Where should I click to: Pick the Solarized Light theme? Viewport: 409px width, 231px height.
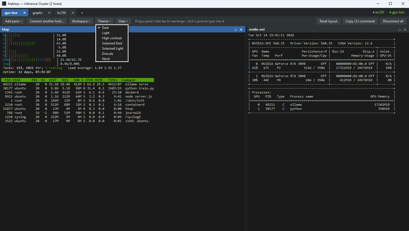coord(112,48)
